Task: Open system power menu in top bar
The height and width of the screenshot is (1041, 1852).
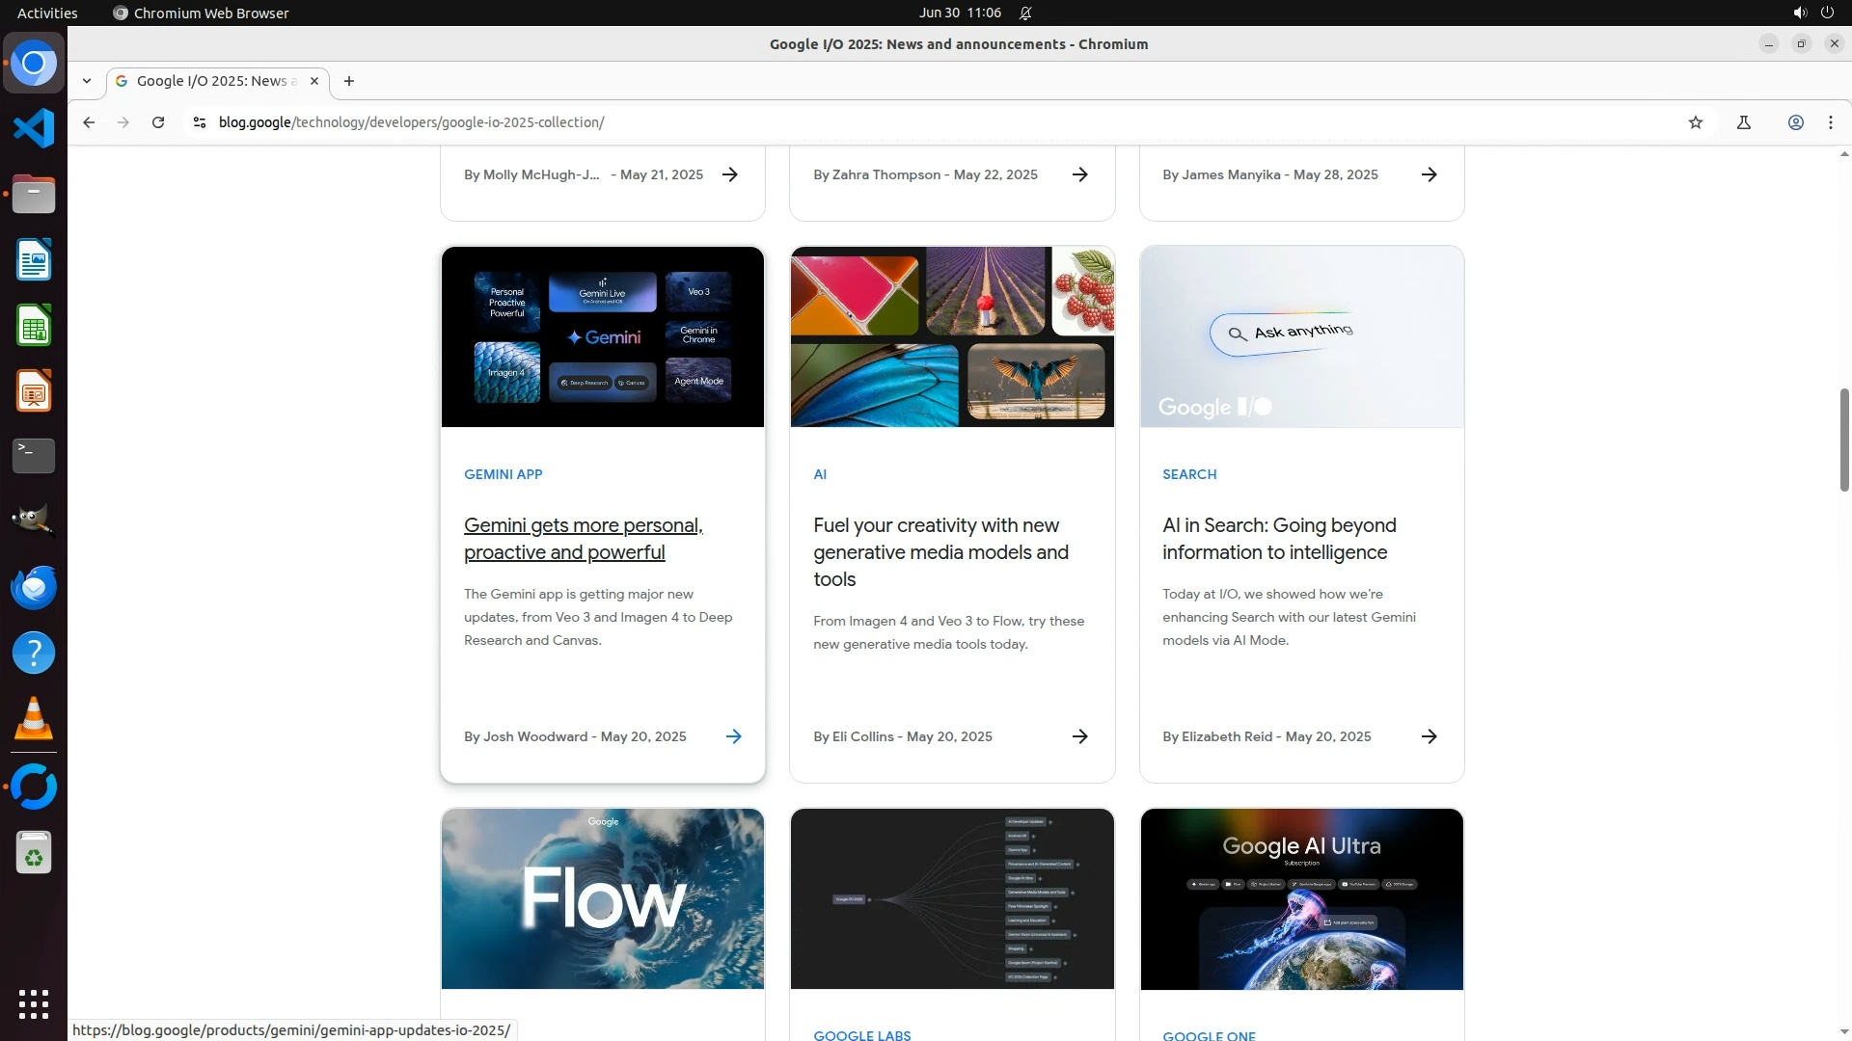Action: pos(1827,13)
